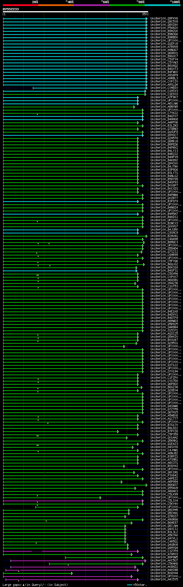Viewport: 183px width, 587px height.
Task: Open hit UniRef100_Q5CPM5
Action: pos(164,510)
